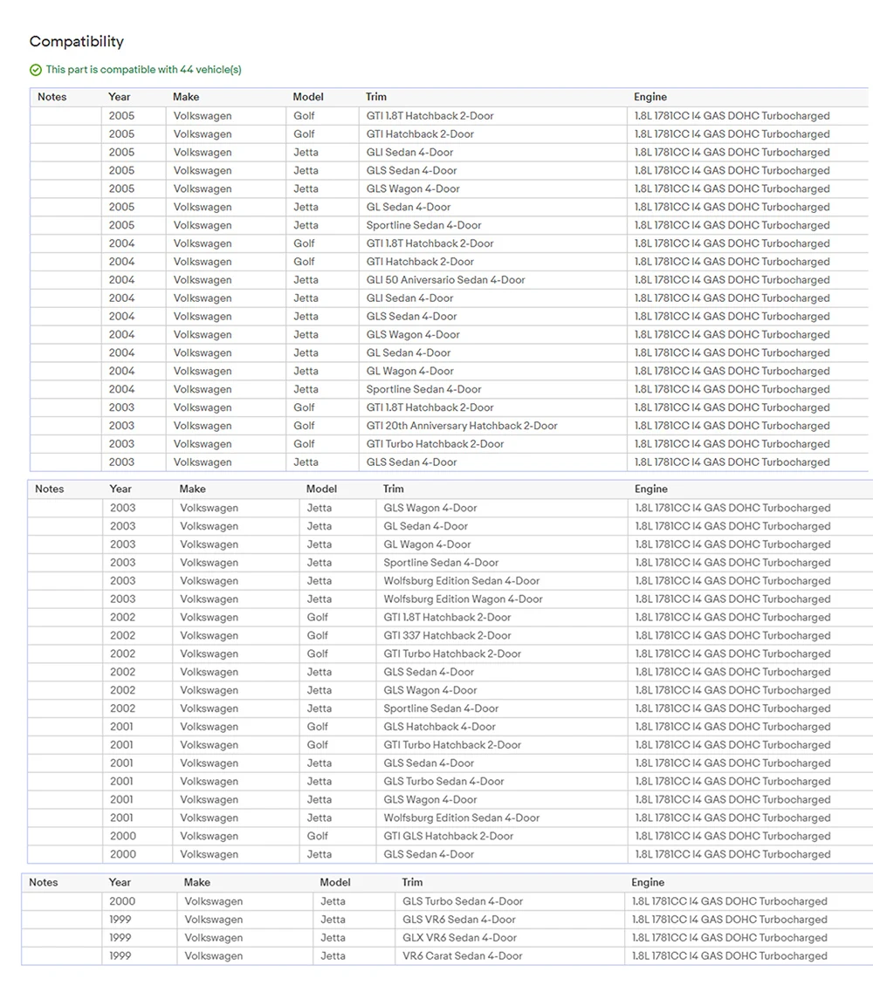Click the Make header in second table

[x=193, y=489]
